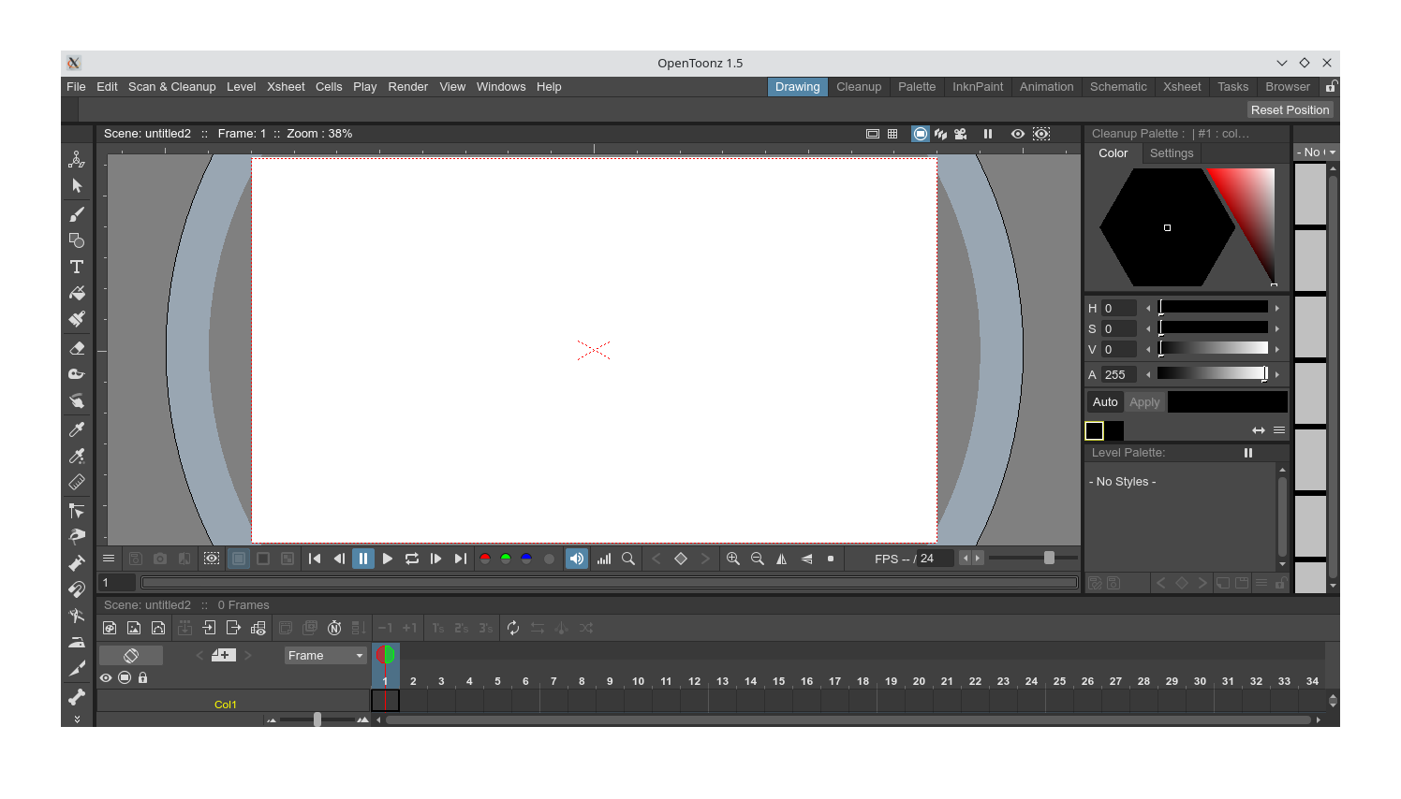Select the Style Picker eyedropper tool
This screenshot has width=1401, height=799.
(x=77, y=429)
